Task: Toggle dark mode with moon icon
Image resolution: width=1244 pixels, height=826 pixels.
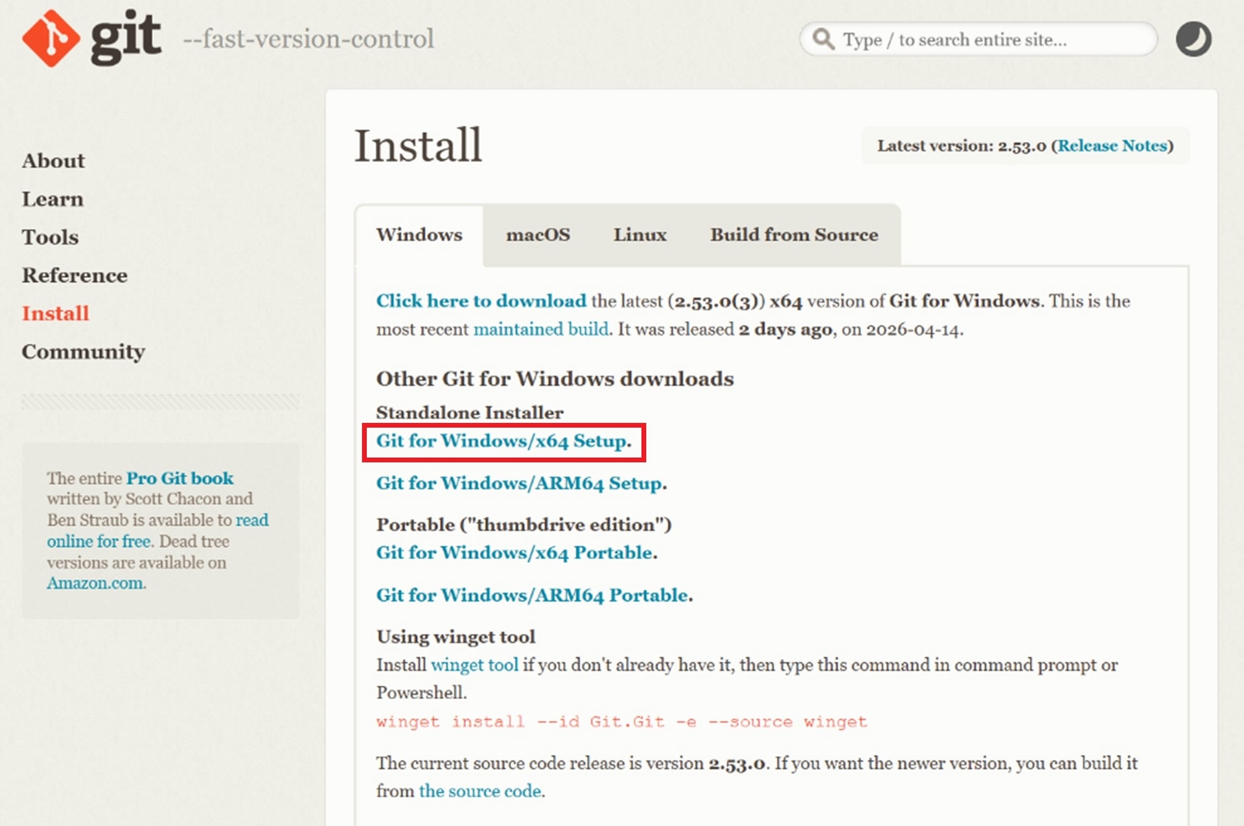Action: tap(1193, 39)
